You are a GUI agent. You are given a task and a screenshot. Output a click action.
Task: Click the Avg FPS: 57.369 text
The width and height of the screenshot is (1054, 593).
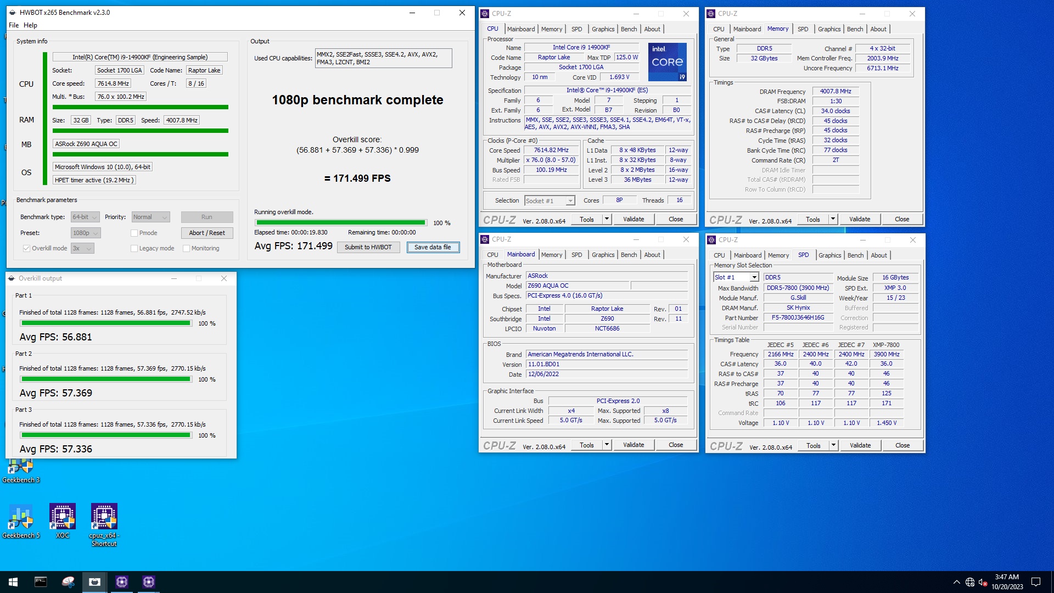[x=56, y=393]
